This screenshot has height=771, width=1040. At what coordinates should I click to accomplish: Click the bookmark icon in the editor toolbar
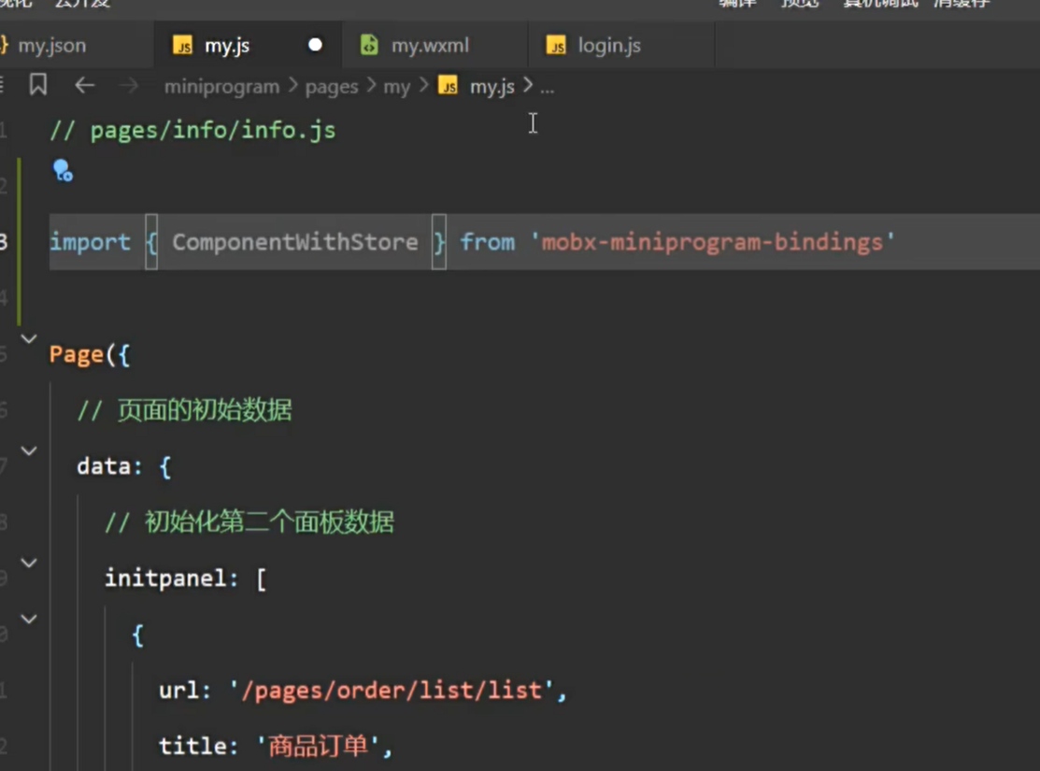point(38,86)
